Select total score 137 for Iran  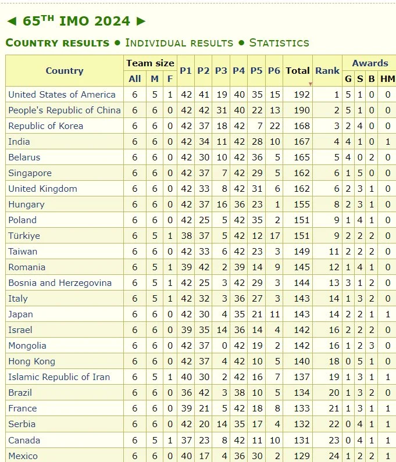click(x=302, y=377)
